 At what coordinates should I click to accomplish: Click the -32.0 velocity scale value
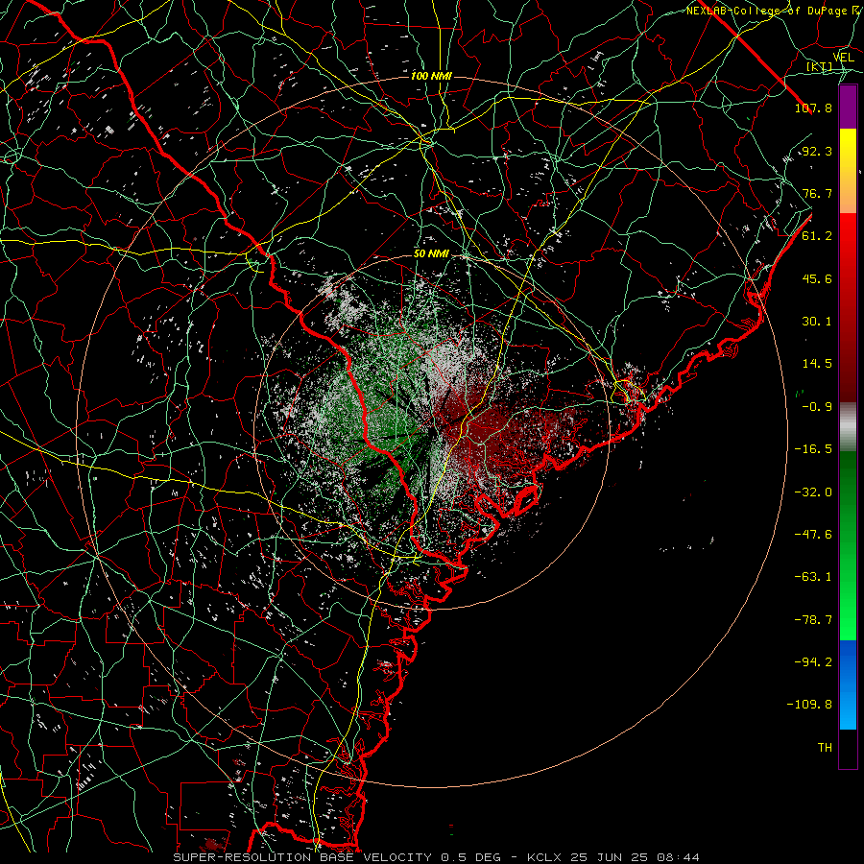point(813,492)
